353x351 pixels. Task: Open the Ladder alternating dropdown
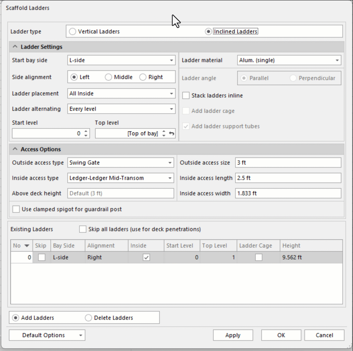point(171,109)
